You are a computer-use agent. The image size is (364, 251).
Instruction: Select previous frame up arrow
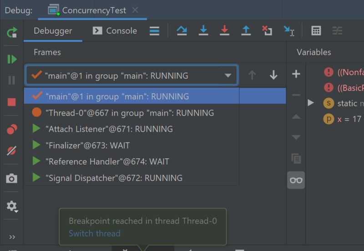[252, 75]
